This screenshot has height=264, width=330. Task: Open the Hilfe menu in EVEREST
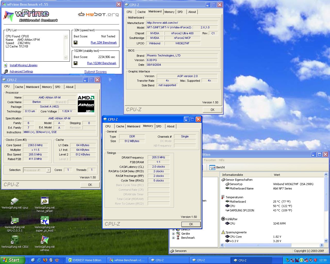(x=221, y=160)
